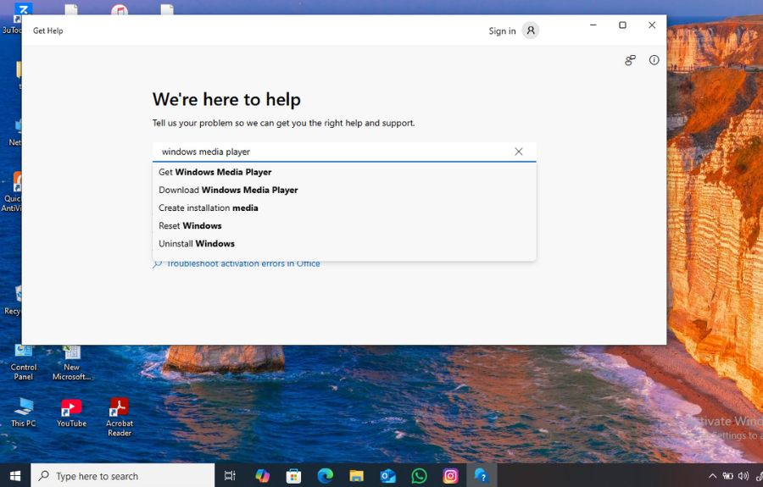This screenshot has width=763, height=487.
Task: Open Task View on the taskbar
Action: click(230, 476)
